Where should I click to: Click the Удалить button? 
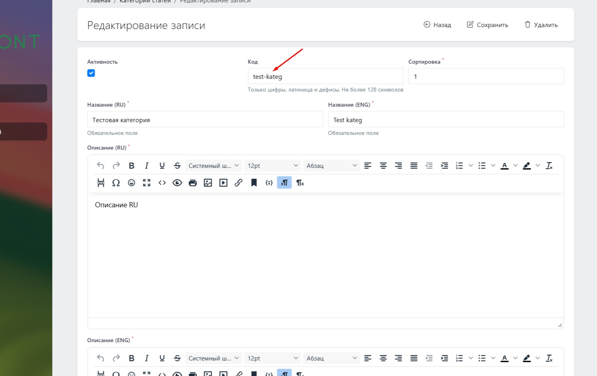[541, 25]
